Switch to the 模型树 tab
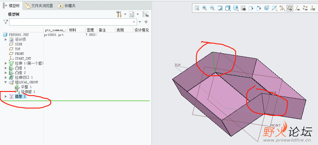The image size is (318, 145). (11, 6)
